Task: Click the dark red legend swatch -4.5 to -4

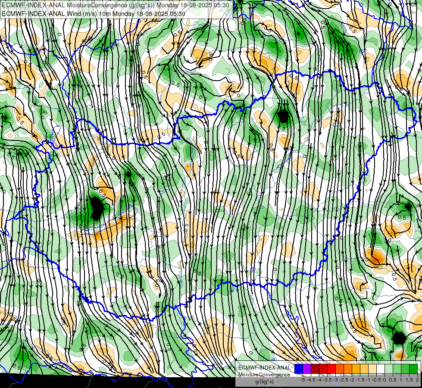Action: 315,369
